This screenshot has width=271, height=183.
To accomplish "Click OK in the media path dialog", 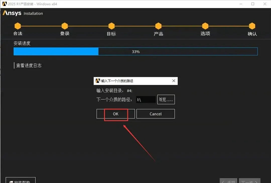I will pos(116,114).
